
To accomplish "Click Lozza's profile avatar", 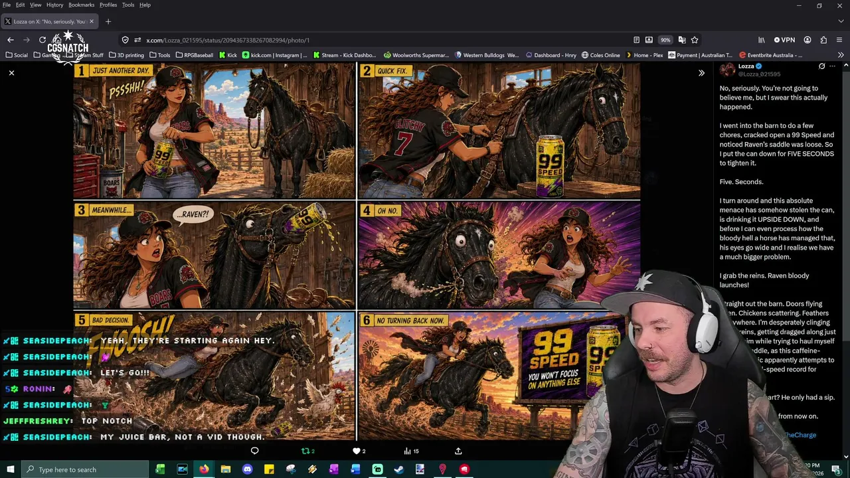I will click(728, 70).
